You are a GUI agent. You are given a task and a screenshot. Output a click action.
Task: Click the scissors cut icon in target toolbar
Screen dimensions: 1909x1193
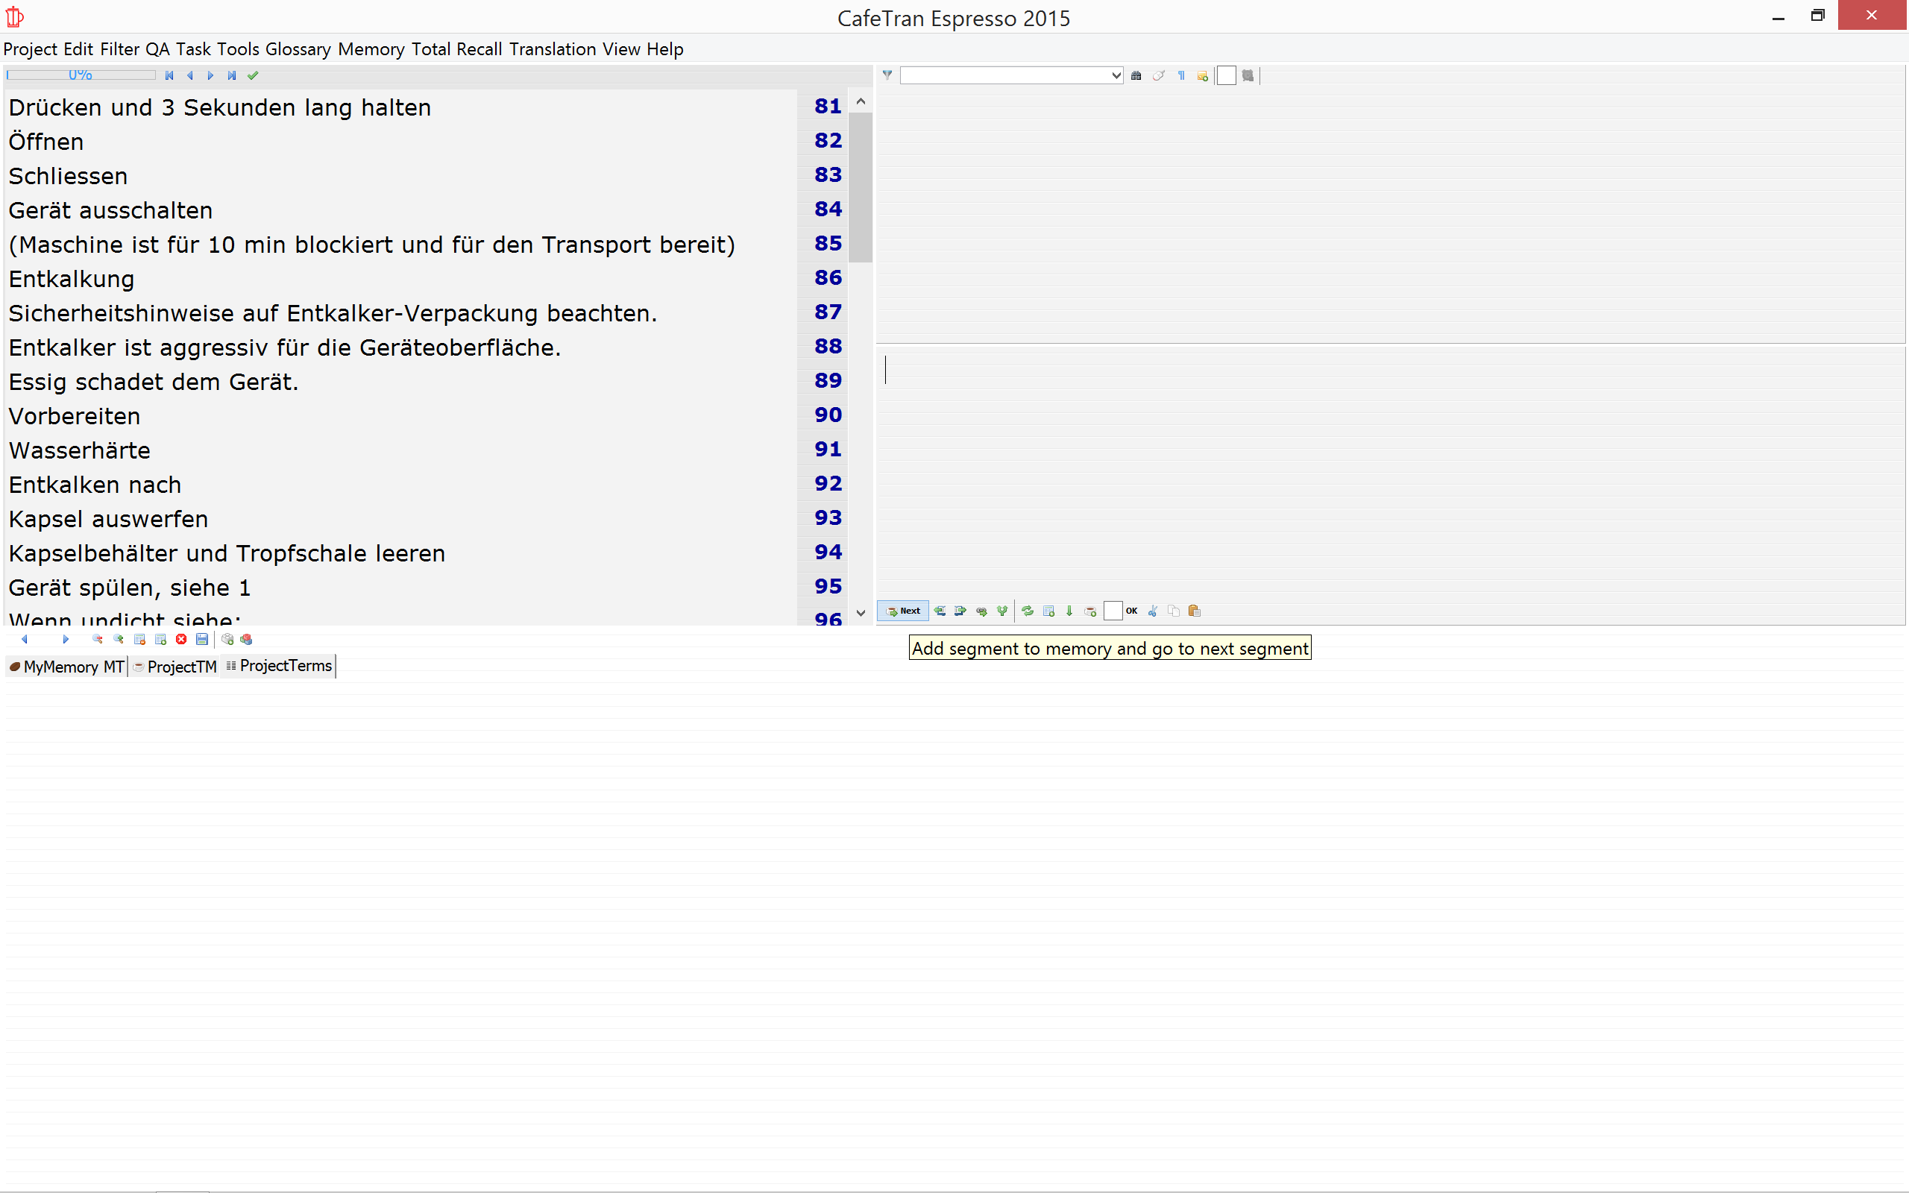click(x=1153, y=611)
